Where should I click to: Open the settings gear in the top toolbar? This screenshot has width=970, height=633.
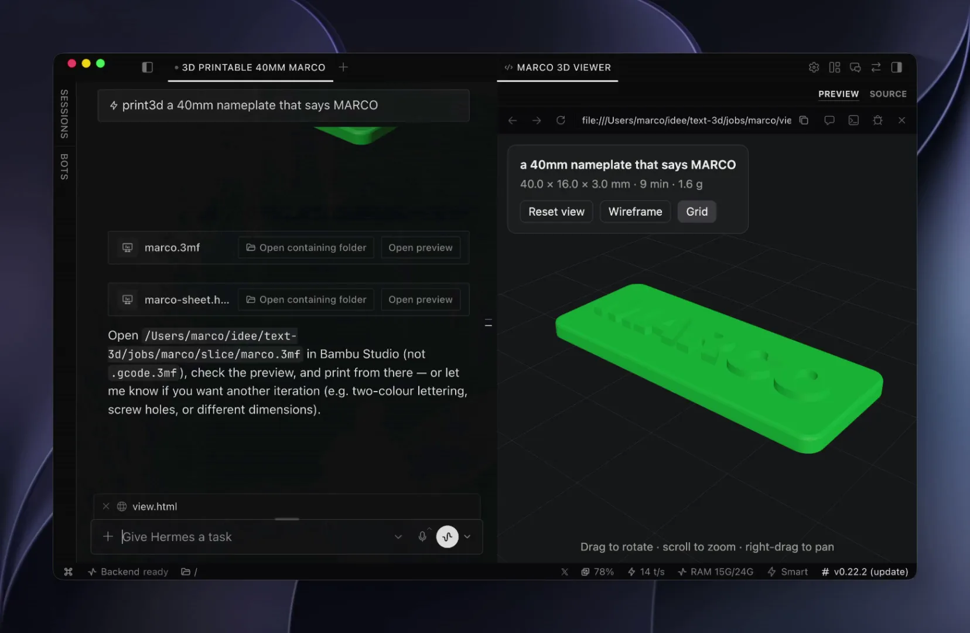click(814, 67)
